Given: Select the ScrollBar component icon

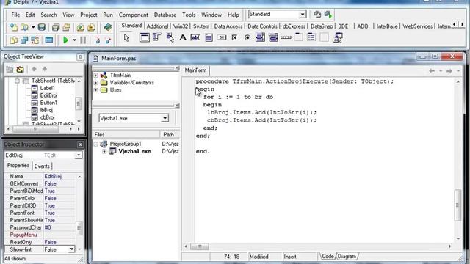Looking at the screenshot, I should coord(286,37).
